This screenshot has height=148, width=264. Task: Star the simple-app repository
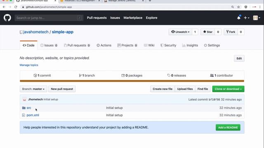(x=208, y=32)
